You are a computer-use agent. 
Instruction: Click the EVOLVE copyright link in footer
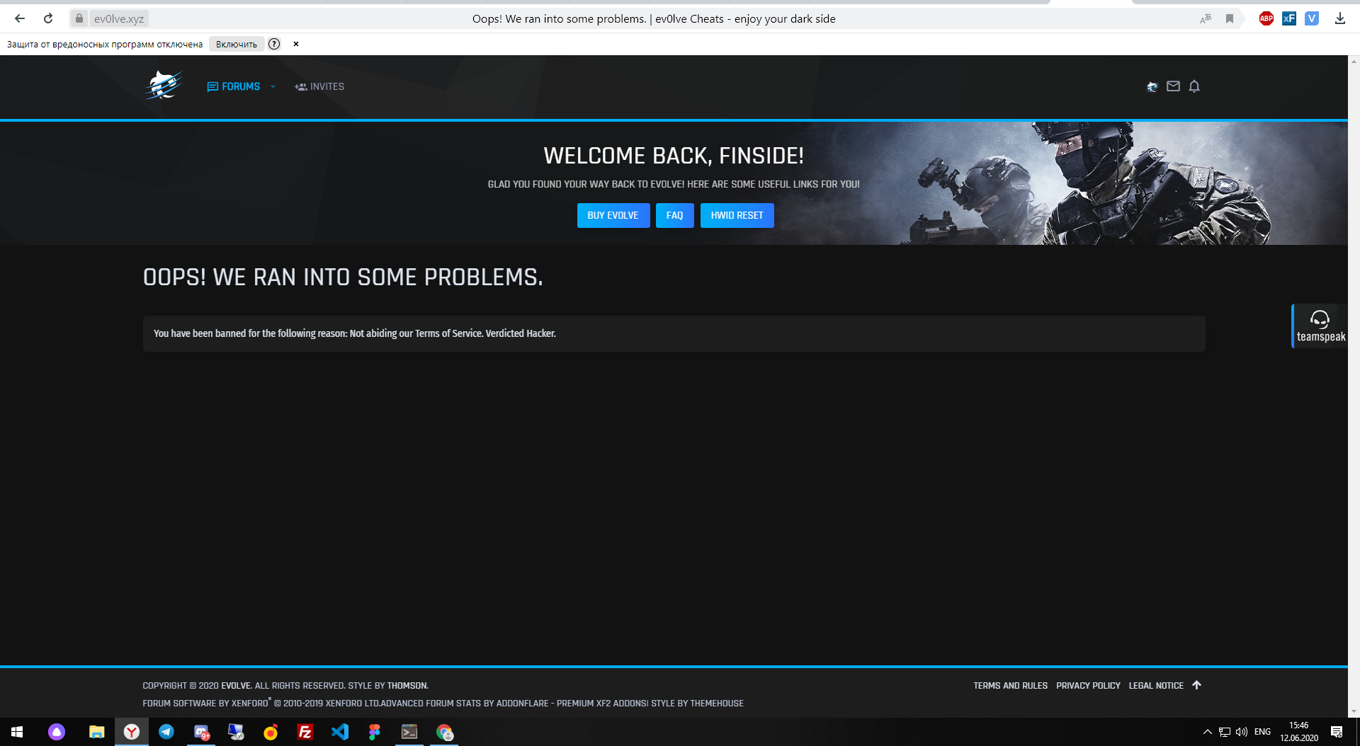coord(236,685)
